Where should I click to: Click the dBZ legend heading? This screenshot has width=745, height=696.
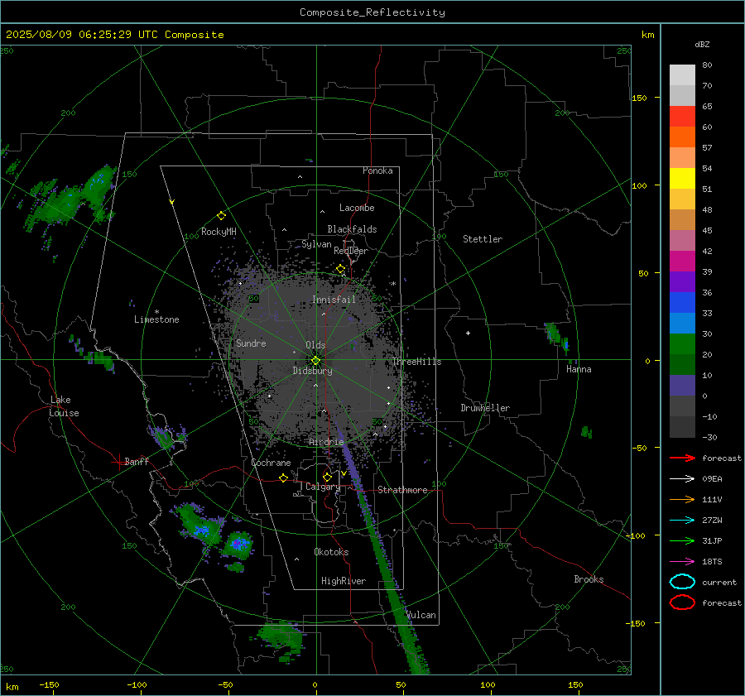702,44
